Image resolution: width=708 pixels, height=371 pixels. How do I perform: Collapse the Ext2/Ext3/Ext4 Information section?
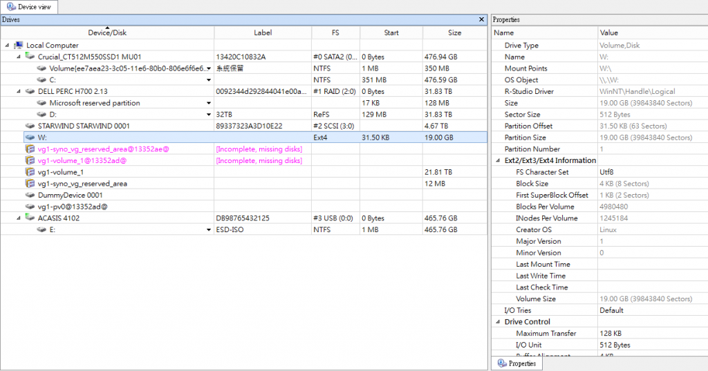click(498, 160)
